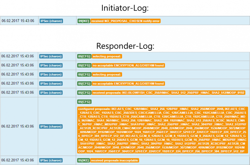Select IPSec (charon) badge in NO_PROPOSAL_CHOSEN row
The height and width of the screenshot is (165, 250).
(51, 21)
